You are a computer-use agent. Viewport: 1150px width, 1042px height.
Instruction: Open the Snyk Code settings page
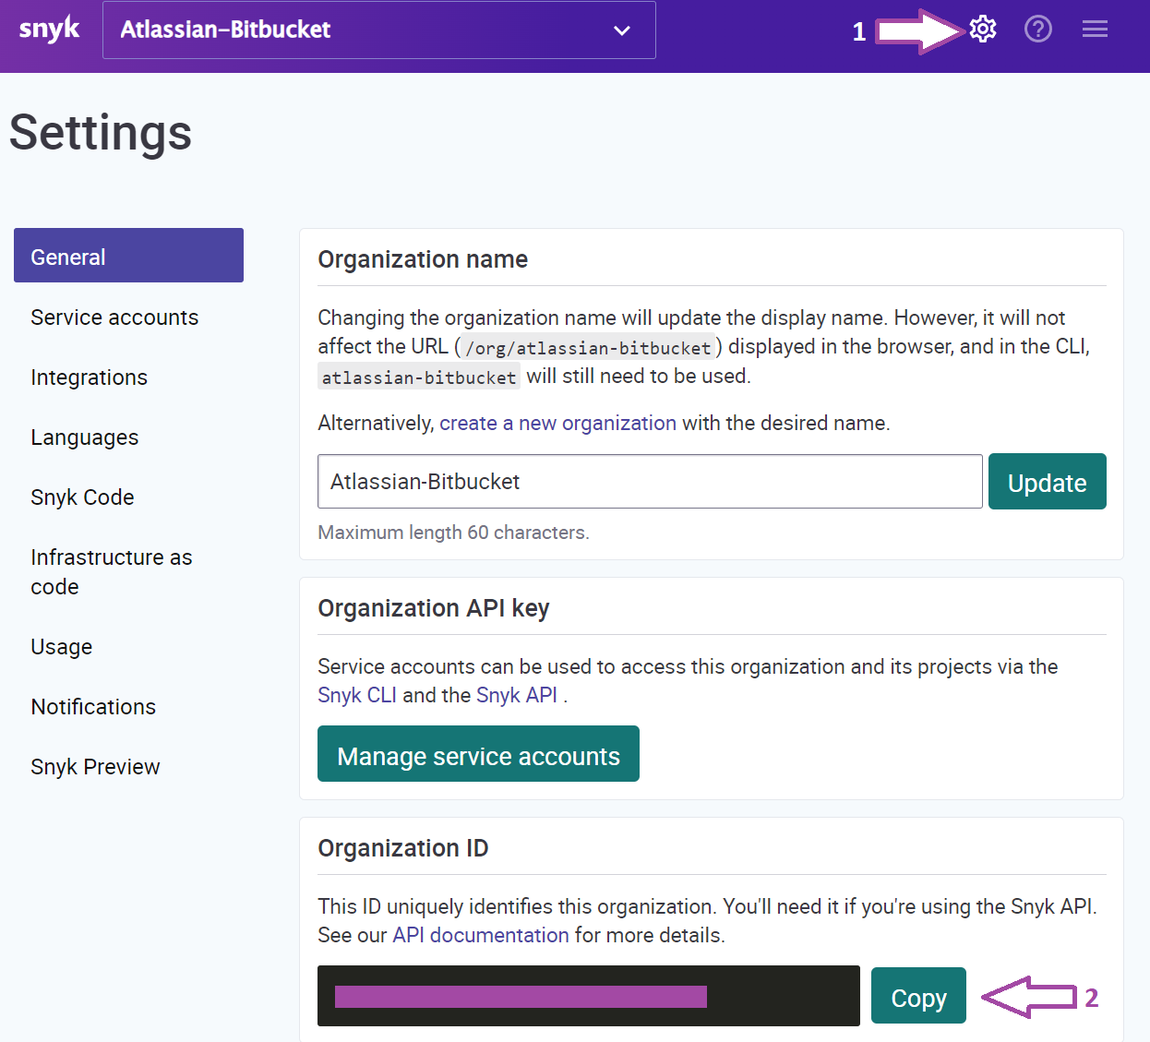tap(82, 497)
